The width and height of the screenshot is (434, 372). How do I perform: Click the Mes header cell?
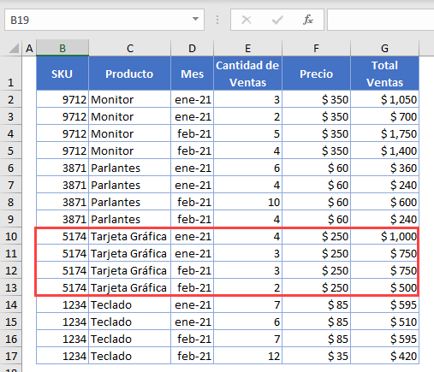pos(192,74)
